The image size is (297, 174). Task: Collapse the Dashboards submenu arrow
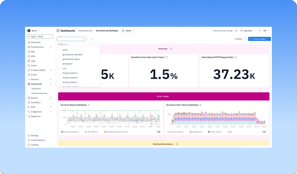[51, 84]
